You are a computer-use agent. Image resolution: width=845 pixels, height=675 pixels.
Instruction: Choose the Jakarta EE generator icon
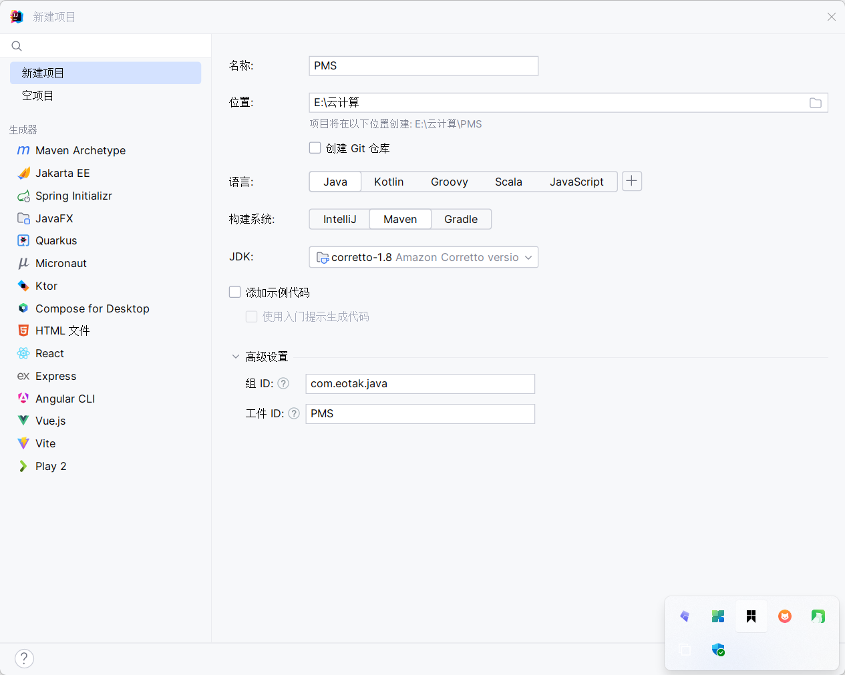(23, 173)
